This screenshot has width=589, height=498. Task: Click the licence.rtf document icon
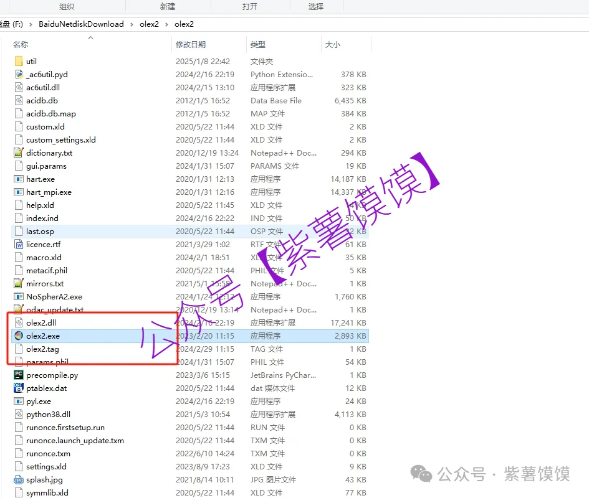[x=19, y=244]
